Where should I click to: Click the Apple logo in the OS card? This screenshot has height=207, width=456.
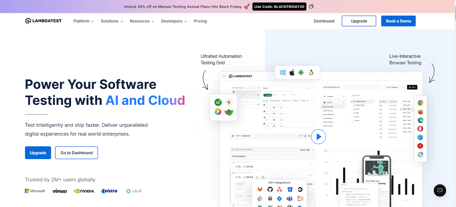(x=292, y=73)
